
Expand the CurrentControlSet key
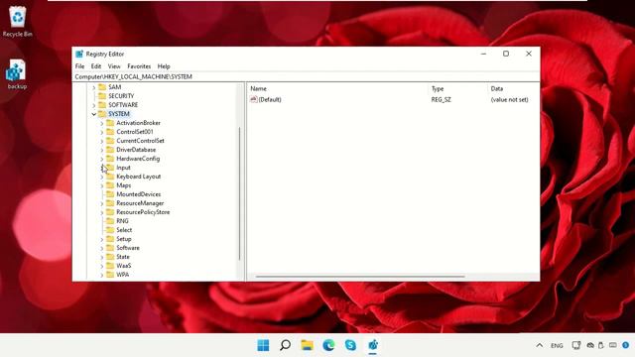(x=102, y=141)
